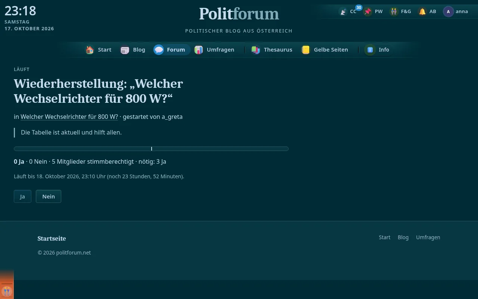Open the Blog section in navigation
The height and width of the screenshot is (299, 478).
click(133, 50)
